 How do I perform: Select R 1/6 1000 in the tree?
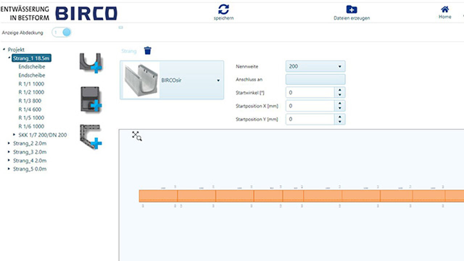pyautogui.click(x=31, y=127)
